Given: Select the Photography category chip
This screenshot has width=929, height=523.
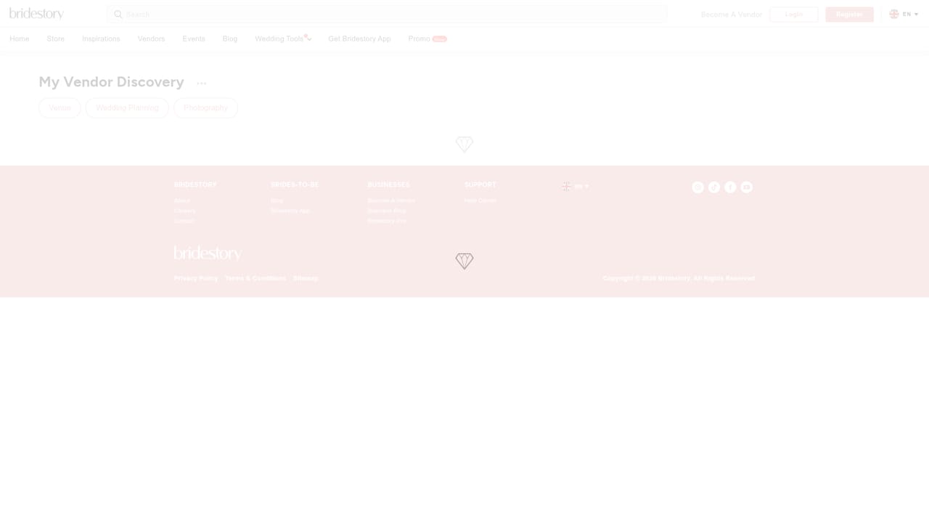Looking at the screenshot, I should pos(205,108).
